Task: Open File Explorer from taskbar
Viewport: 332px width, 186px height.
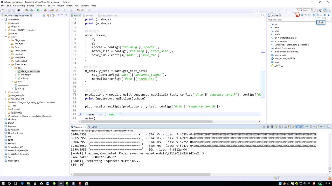Action: [x=29, y=183]
